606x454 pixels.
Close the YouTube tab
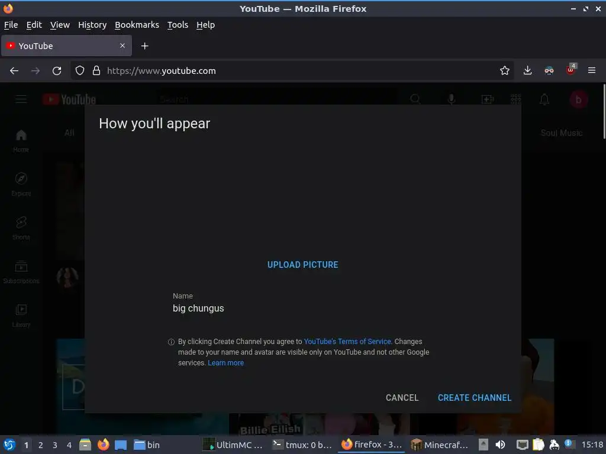click(x=122, y=46)
